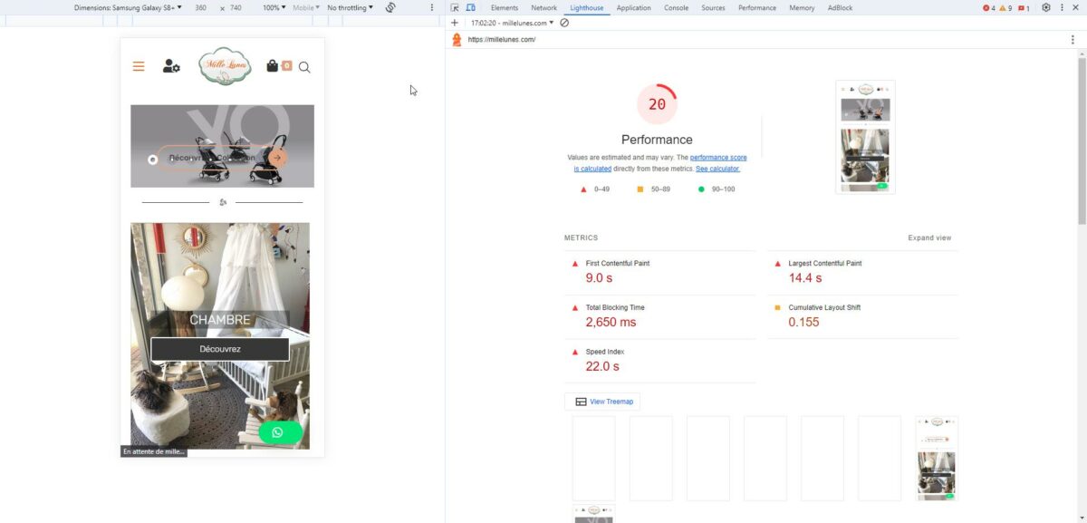Start a new Lighthouse report with plus
Viewport: 1087px width, 523px height.
(x=455, y=23)
